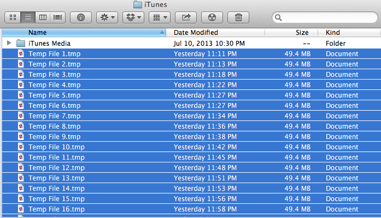The image size is (381, 218).
Task: Select Temp File 2.tmp icon
Action: click(21, 64)
